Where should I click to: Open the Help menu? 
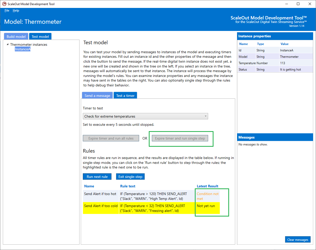(16, 10)
